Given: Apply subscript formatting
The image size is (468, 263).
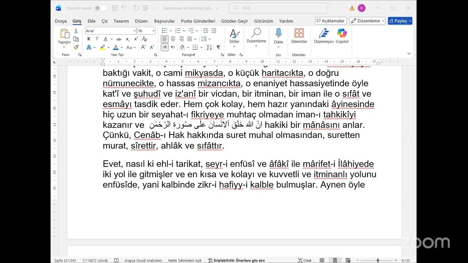Looking at the screenshot, I should 128,39.
